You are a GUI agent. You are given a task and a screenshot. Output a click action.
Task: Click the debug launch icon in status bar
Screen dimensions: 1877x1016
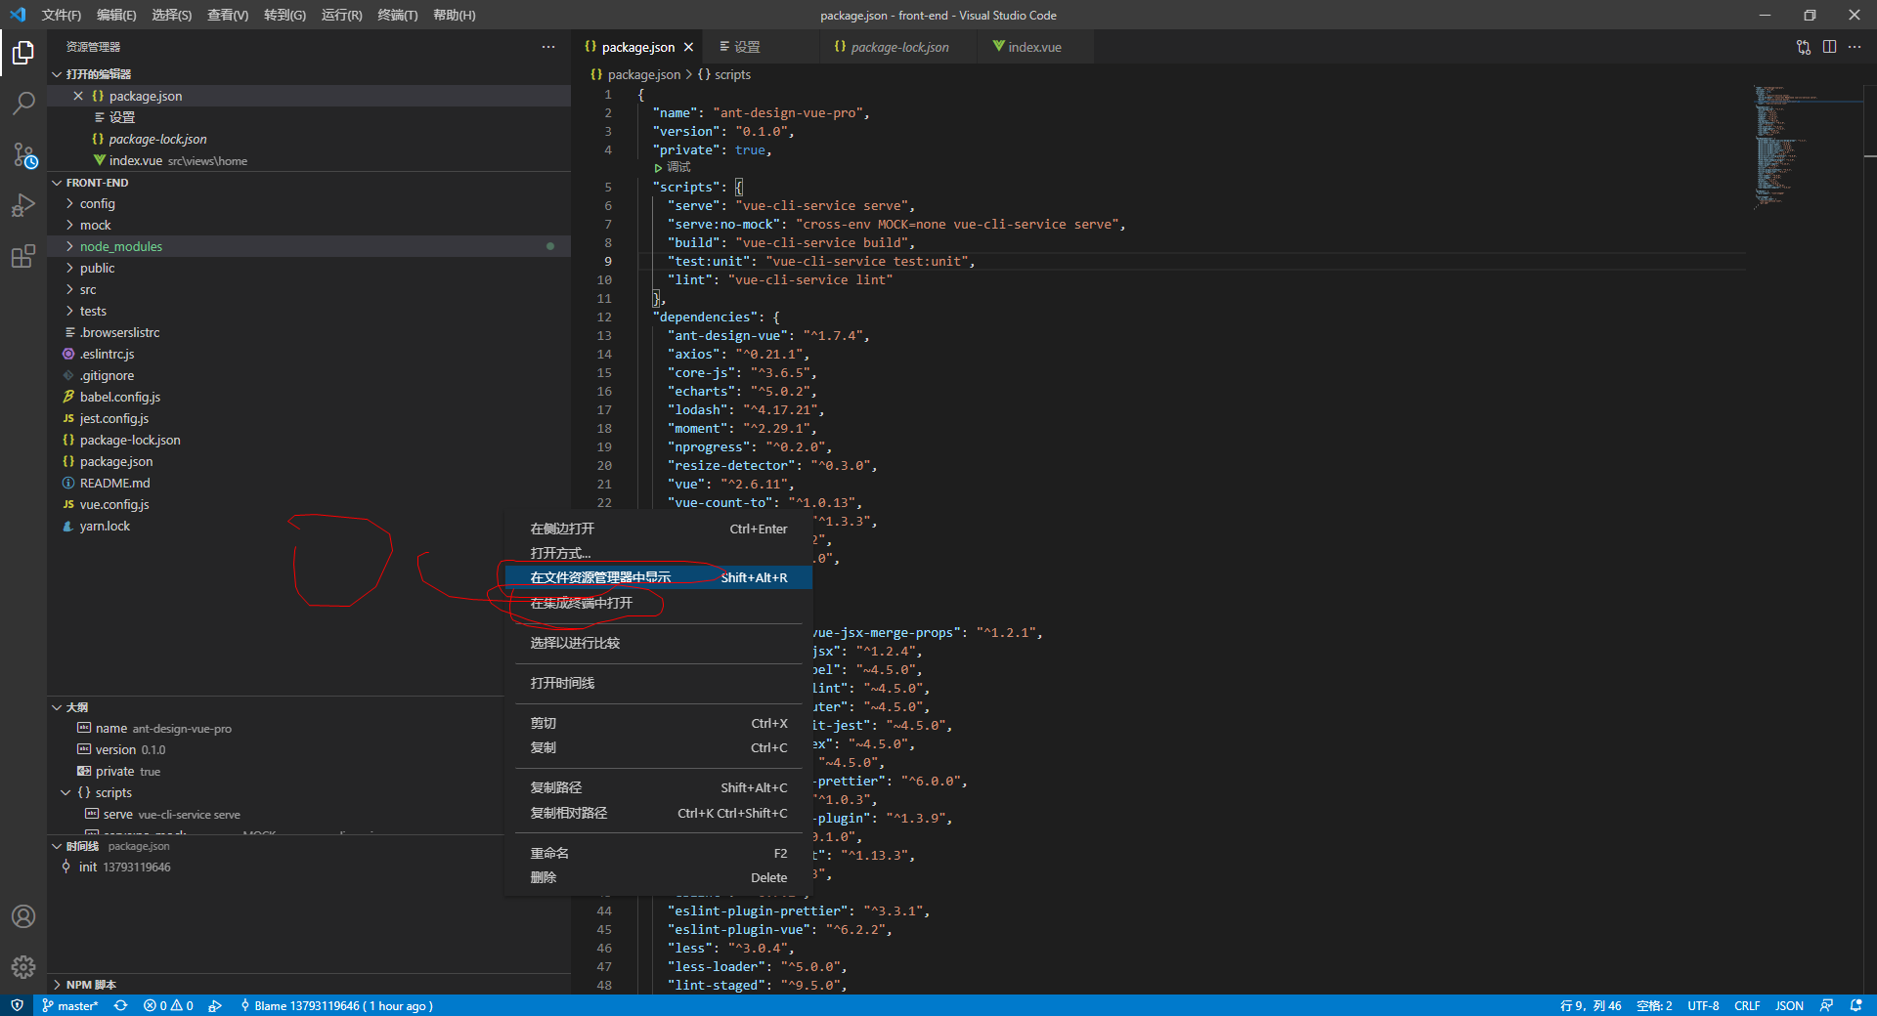(x=215, y=1005)
